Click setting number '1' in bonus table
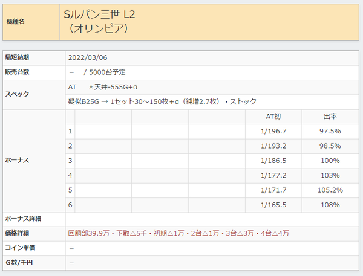The image size is (363, 276). click(x=70, y=131)
